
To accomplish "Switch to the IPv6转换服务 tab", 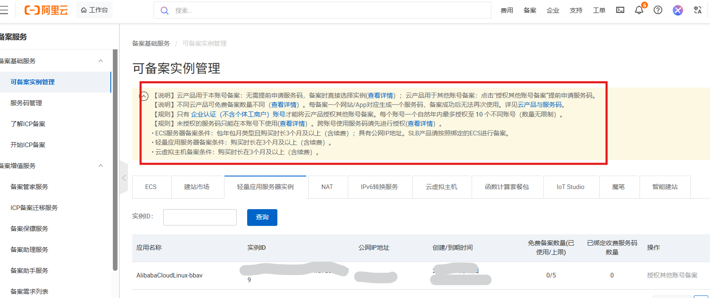I will click(379, 187).
